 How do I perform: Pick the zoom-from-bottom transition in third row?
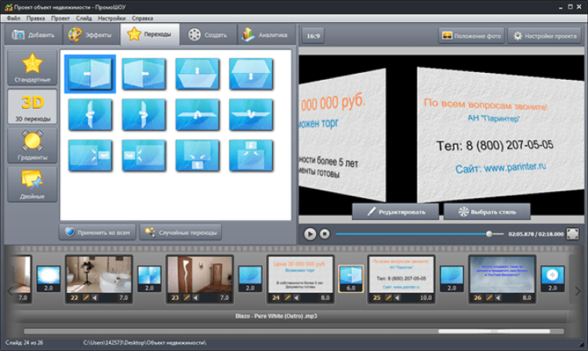pyautogui.click(x=198, y=155)
